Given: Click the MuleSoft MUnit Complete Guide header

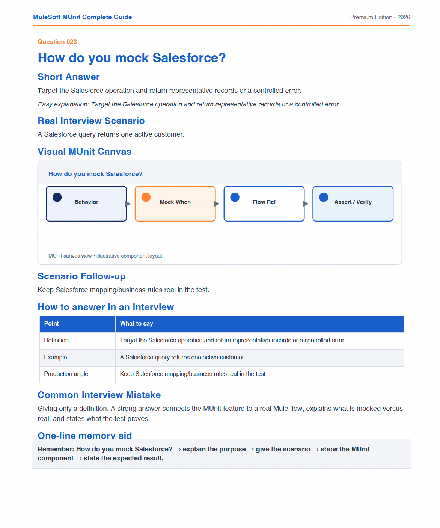Looking at the screenshot, I should pyautogui.click(x=83, y=17).
